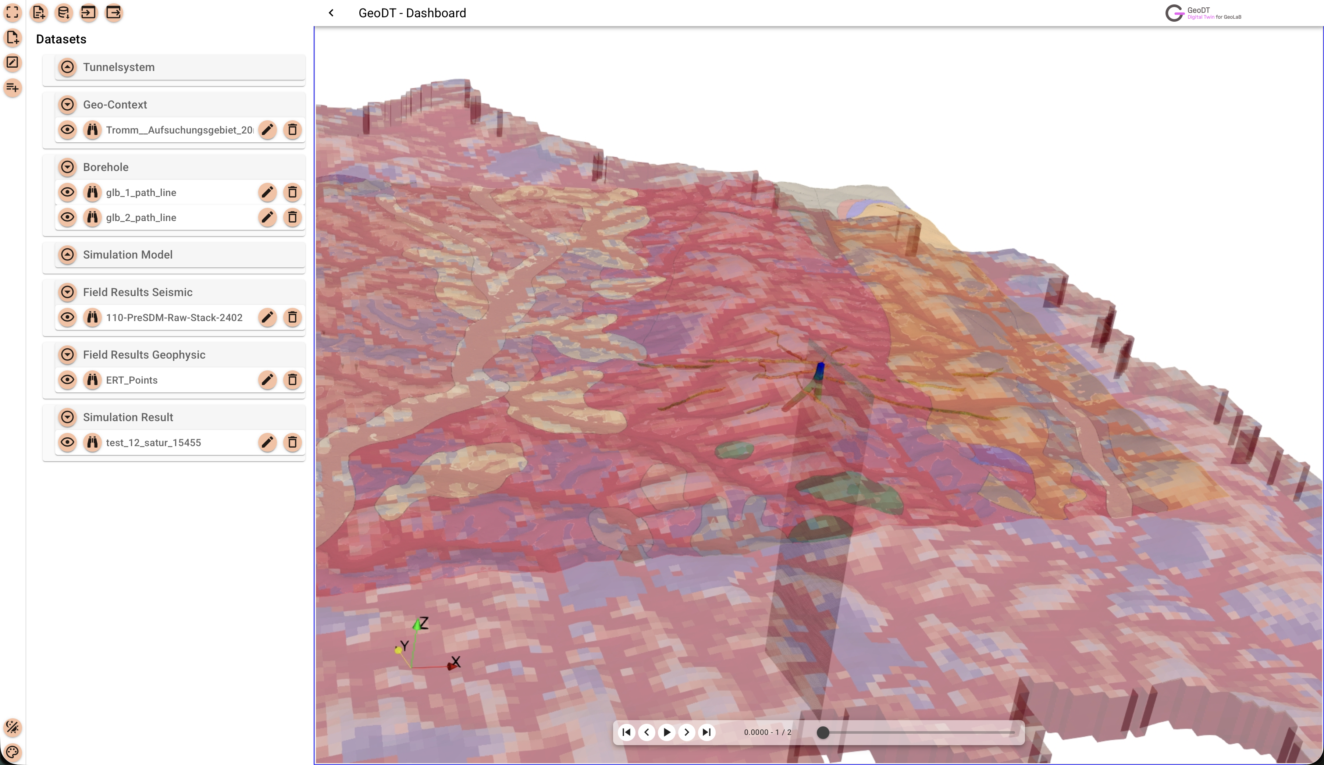The width and height of the screenshot is (1324, 765).
Task: Delete glb_1_path_line dataset
Action: tap(293, 192)
